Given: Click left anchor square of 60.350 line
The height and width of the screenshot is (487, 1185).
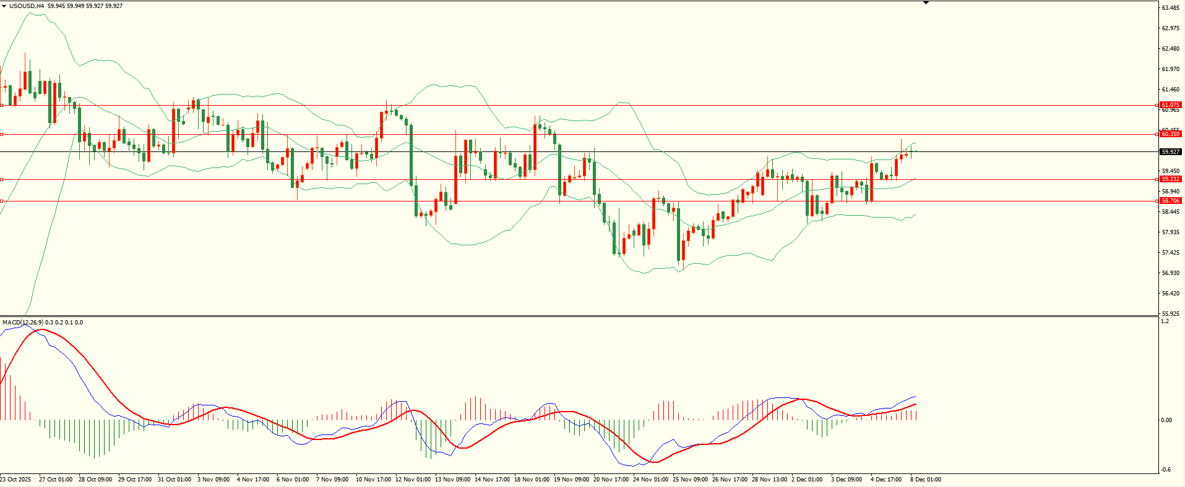Looking at the screenshot, I should point(2,134).
